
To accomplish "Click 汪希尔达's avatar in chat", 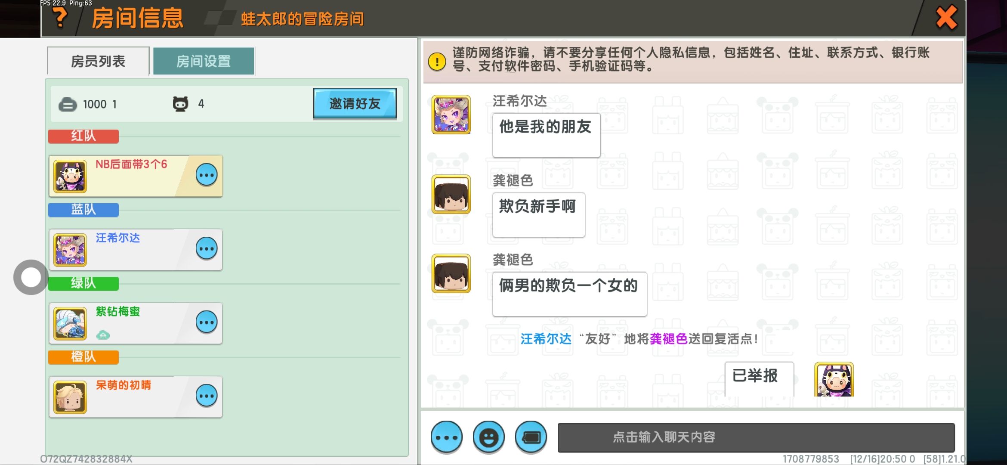I will (x=451, y=115).
